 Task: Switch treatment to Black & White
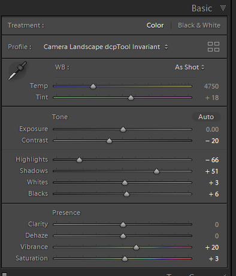click(x=199, y=25)
